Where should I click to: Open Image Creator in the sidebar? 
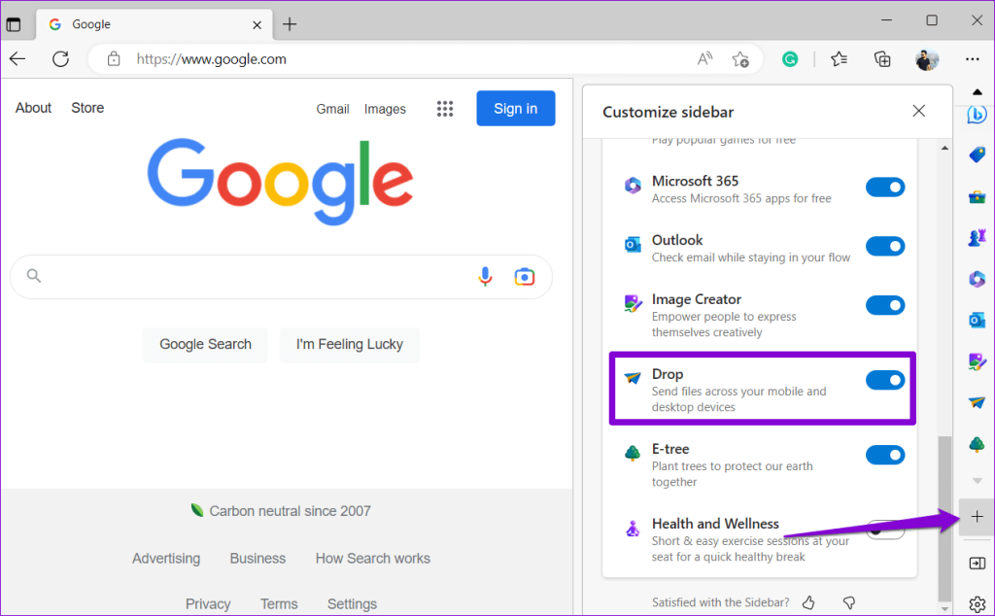[x=977, y=360]
